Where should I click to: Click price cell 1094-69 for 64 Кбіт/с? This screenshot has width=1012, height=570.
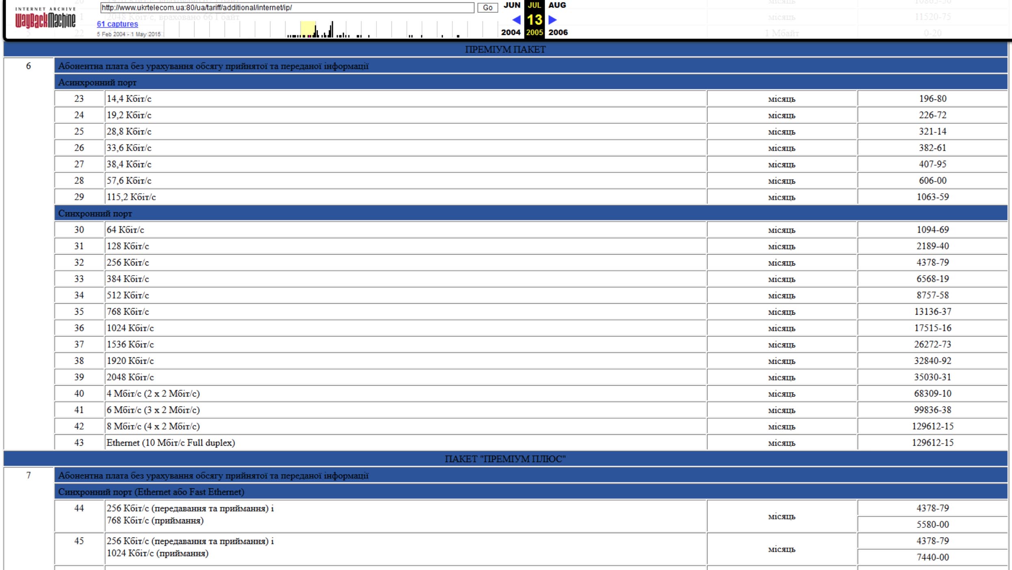(x=932, y=230)
